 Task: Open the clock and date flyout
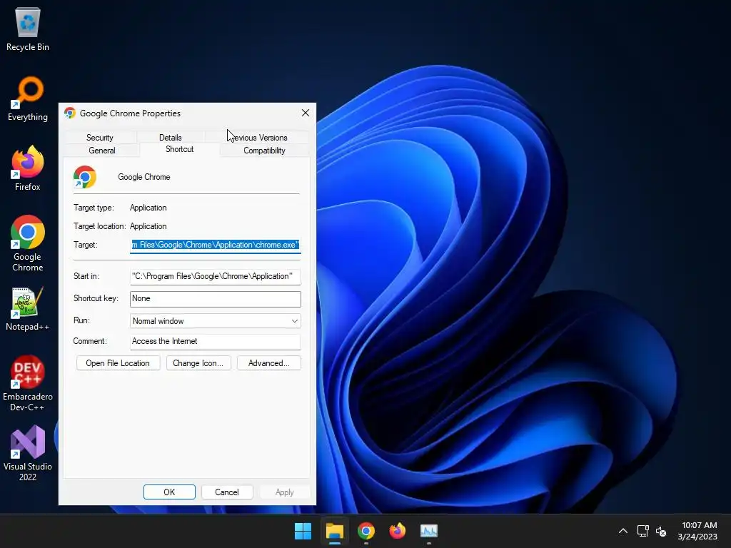pos(697,531)
